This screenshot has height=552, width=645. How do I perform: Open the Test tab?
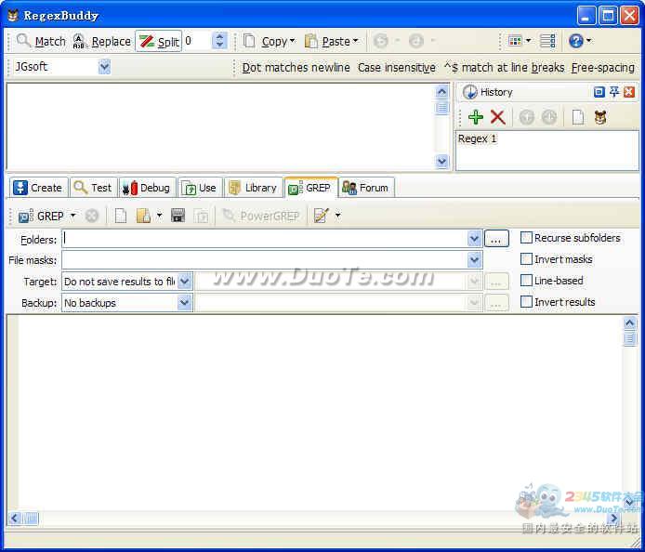tap(93, 188)
